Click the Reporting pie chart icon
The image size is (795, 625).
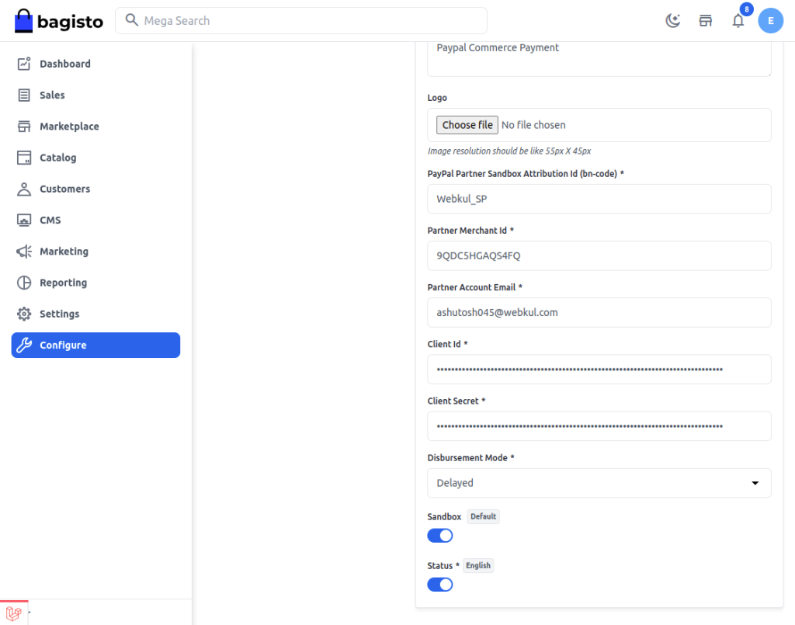coord(24,283)
